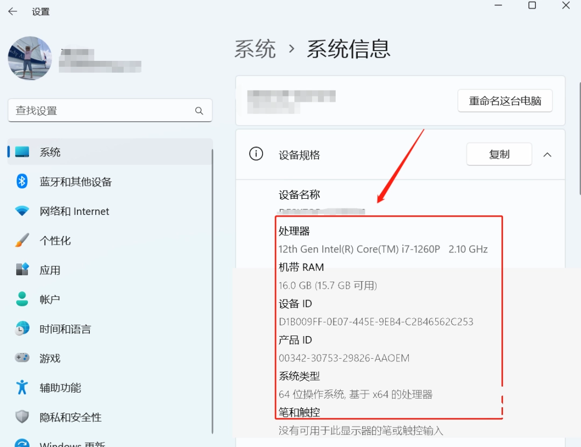
Task: Open 游戏 controller icon
Action: pos(22,358)
